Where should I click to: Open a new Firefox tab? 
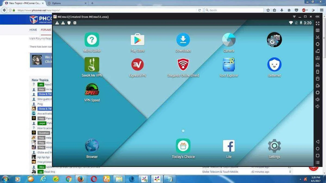[x=92, y=3]
